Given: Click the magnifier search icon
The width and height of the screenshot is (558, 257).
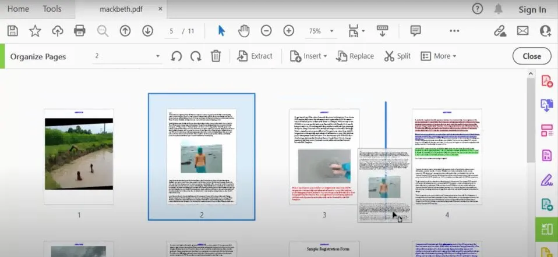Looking at the screenshot, I should click(x=103, y=31).
